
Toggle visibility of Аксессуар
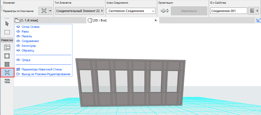(x=18, y=46)
